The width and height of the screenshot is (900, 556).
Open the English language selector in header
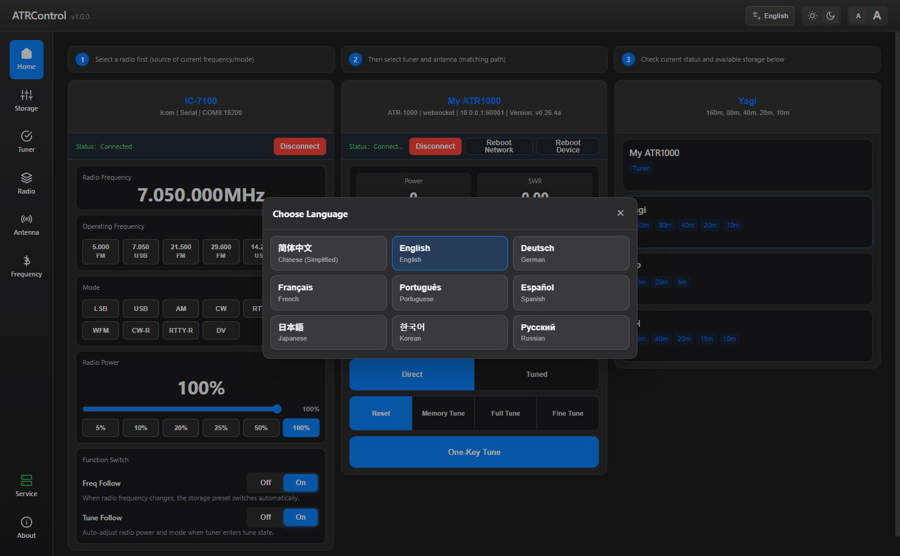(771, 16)
